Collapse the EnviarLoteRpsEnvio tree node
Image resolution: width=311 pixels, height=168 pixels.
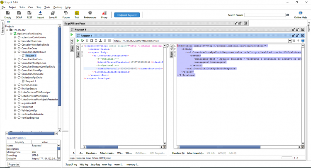pos(15,78)
